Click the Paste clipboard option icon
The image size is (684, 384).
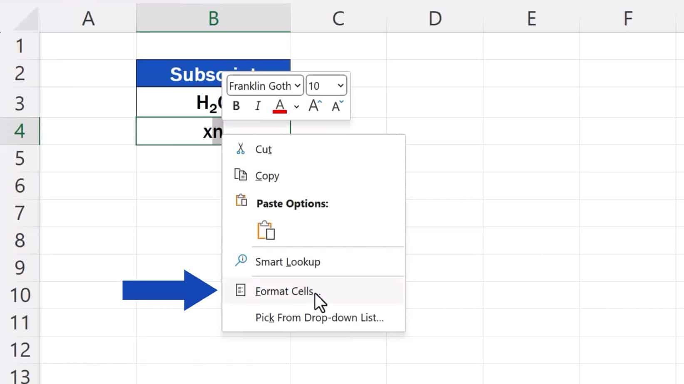pyautogui.click(x=266, y=230)
